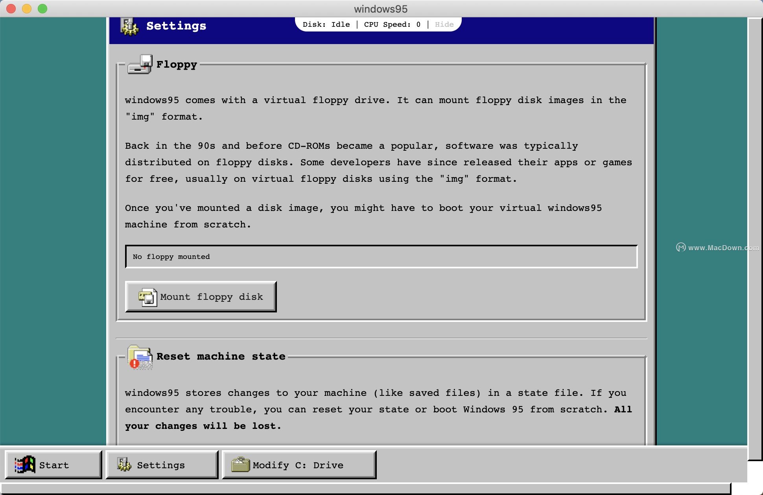Open Modify C: Drive from taskbar
Image resolution: width=763 pixels, height=495 pixels.
pos(299,465)
